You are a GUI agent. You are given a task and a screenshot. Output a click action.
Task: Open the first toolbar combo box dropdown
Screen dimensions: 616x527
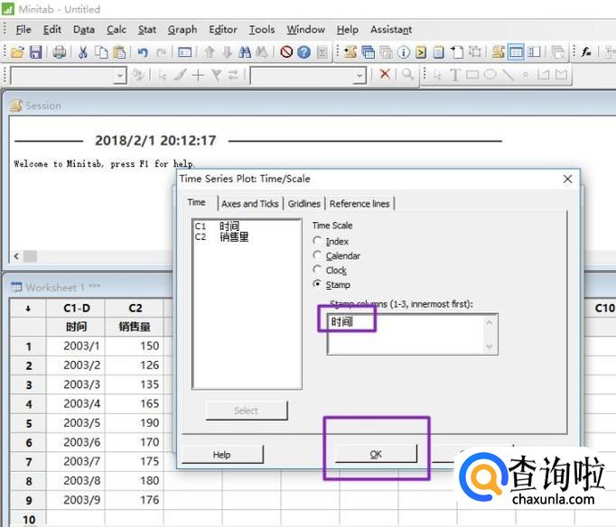120,75
